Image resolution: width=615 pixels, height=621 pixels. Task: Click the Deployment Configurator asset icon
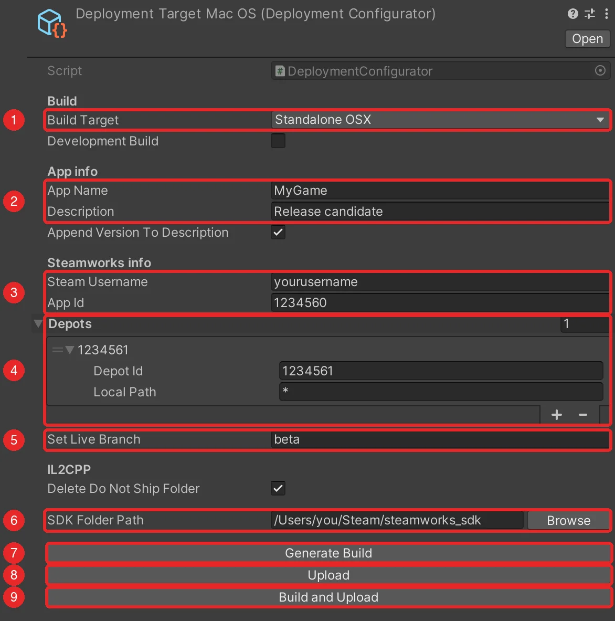point(52,24)
